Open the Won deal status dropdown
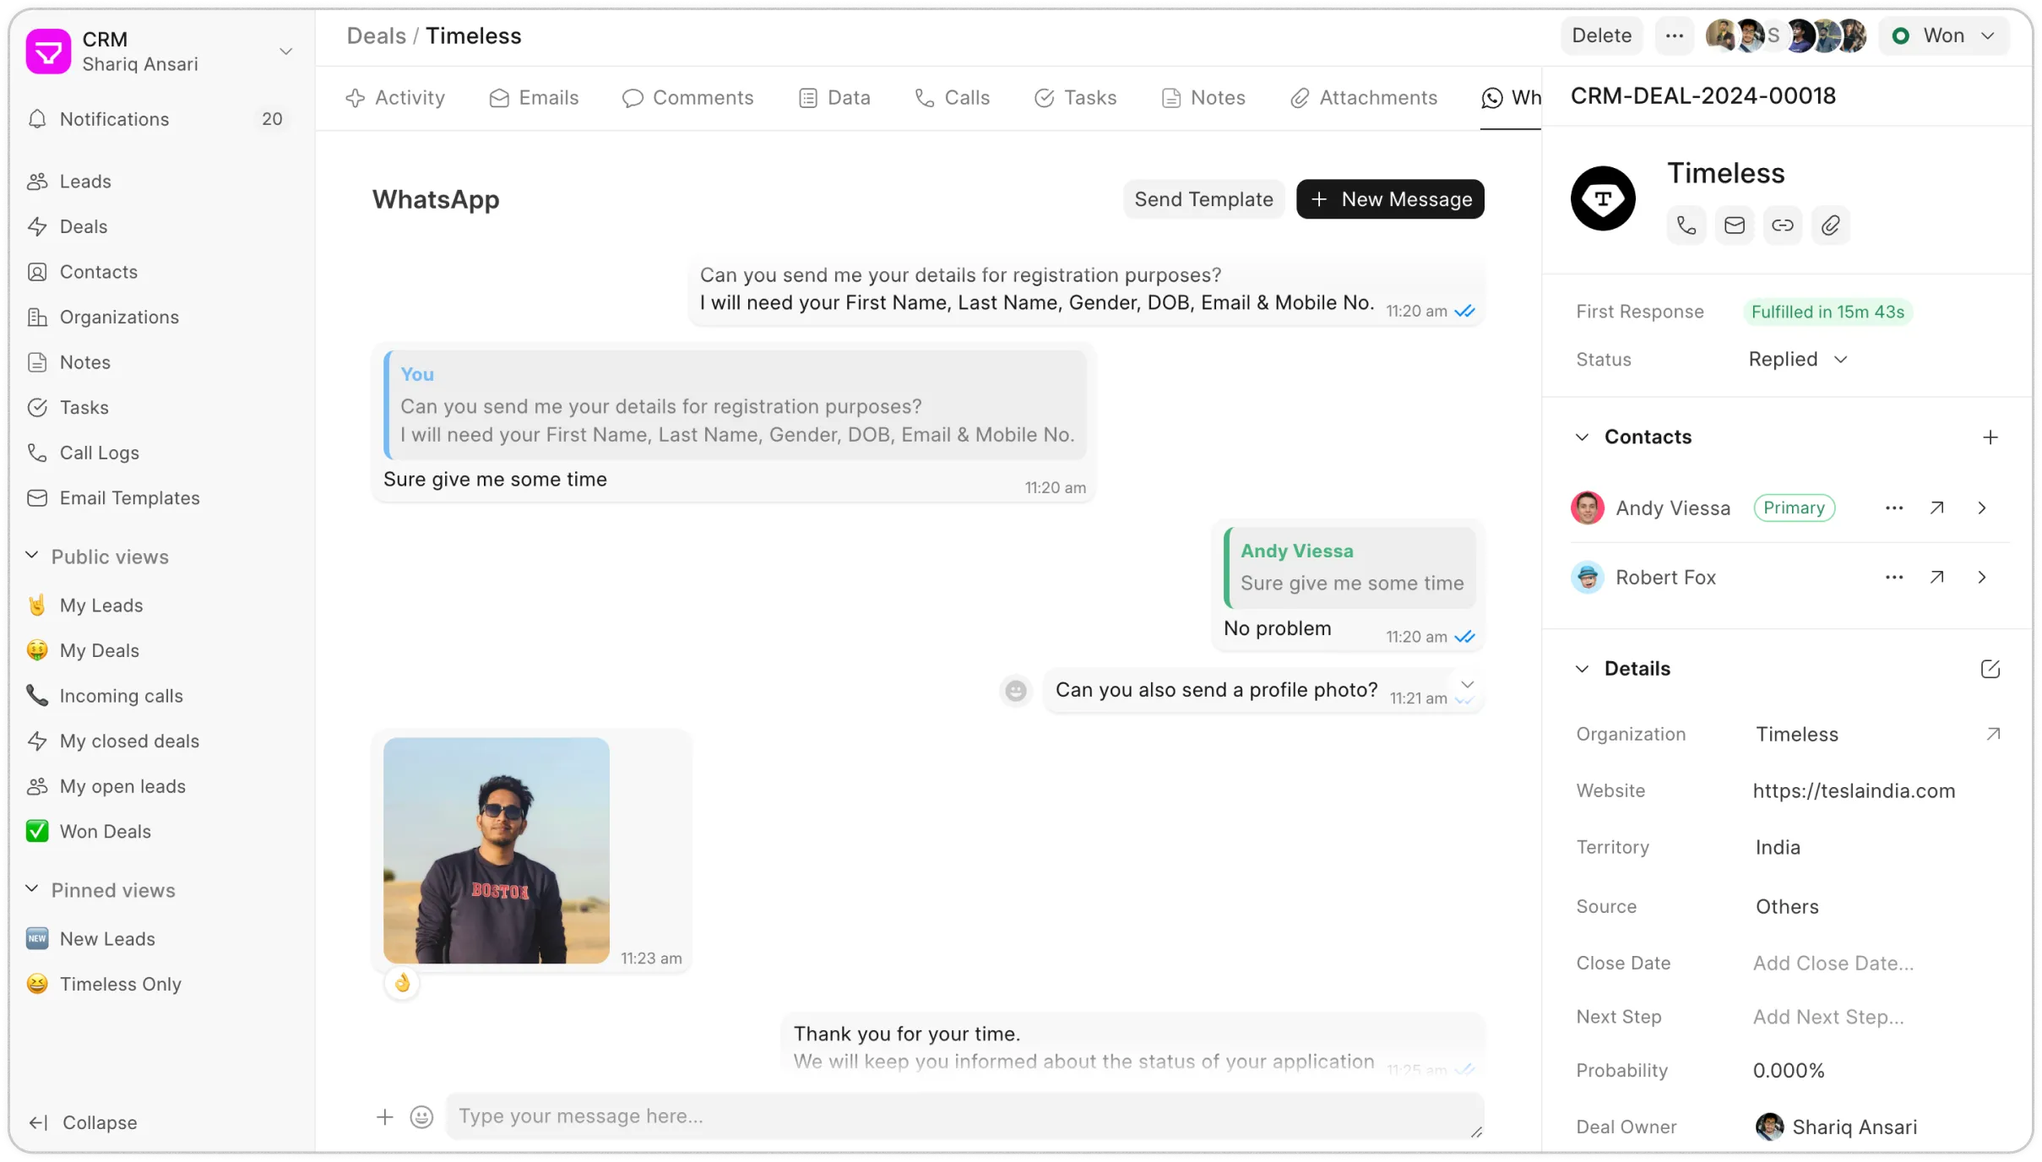This screenshot has height=1162, width=2042. (x=1944, y=35)
